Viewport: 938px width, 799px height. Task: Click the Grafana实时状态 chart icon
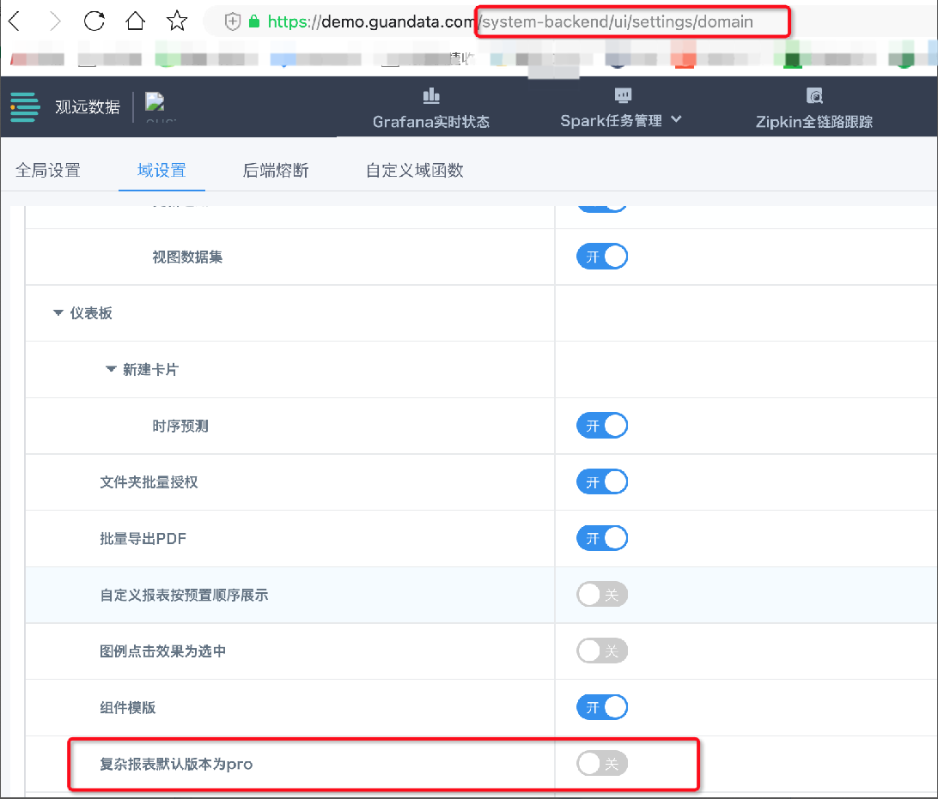click(x=431, y=96)
